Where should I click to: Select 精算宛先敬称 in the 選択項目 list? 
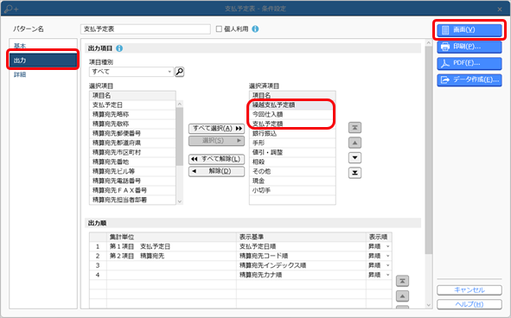point(132,124)
